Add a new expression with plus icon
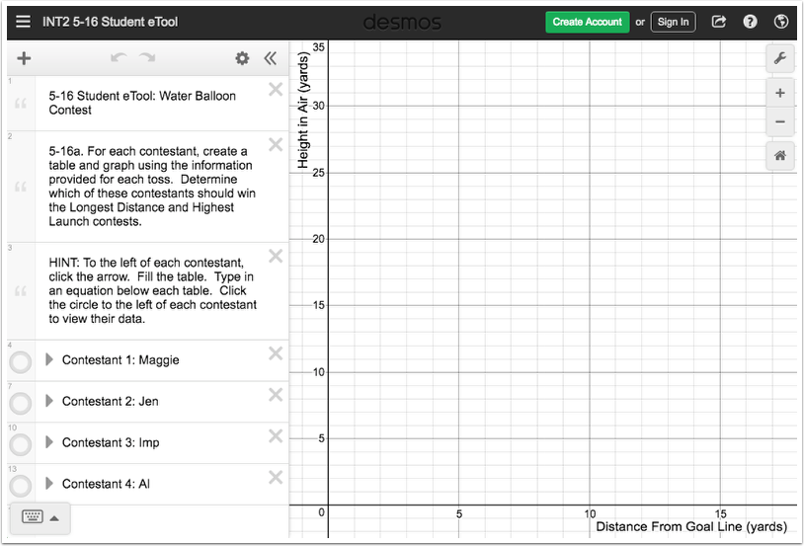804x546 pixels. click(24, 58)
